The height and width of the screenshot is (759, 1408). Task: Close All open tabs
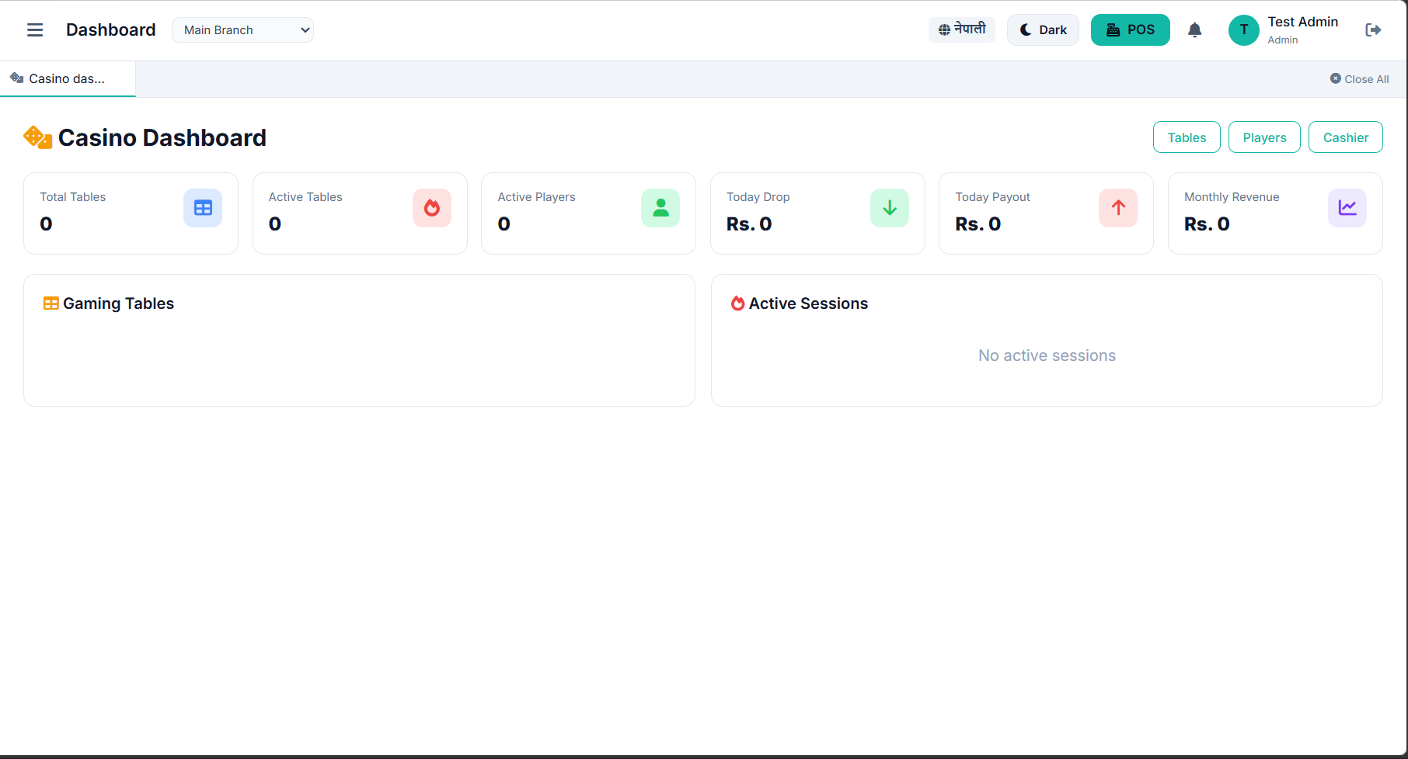click(1359, 79)
